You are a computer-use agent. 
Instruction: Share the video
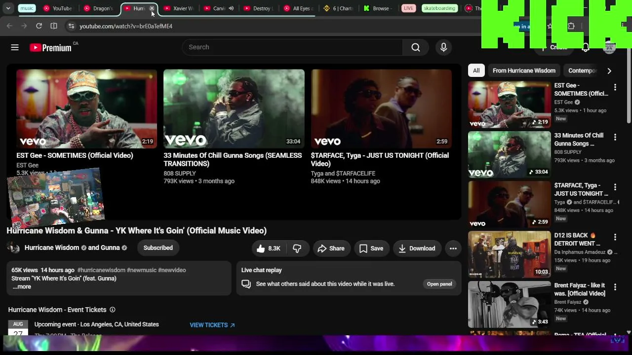(331, 248)
